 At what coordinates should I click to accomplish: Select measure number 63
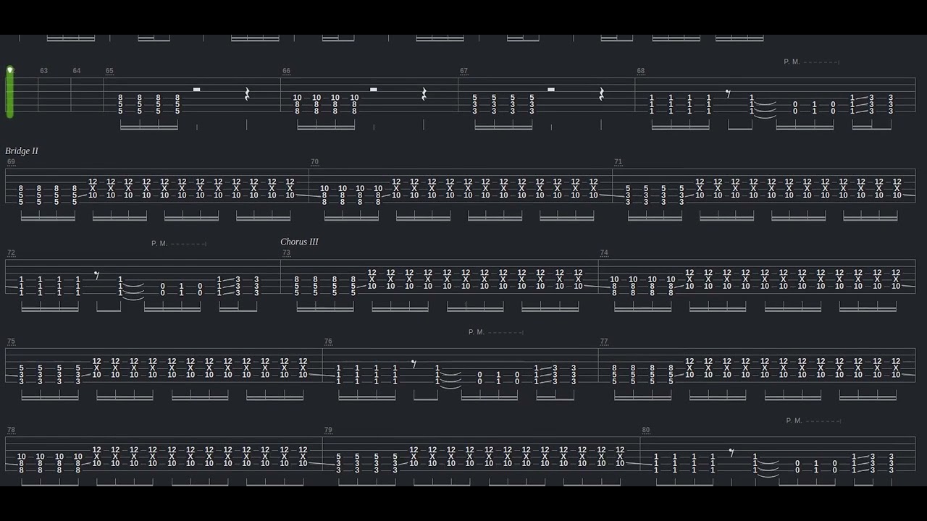pos(44,71)
